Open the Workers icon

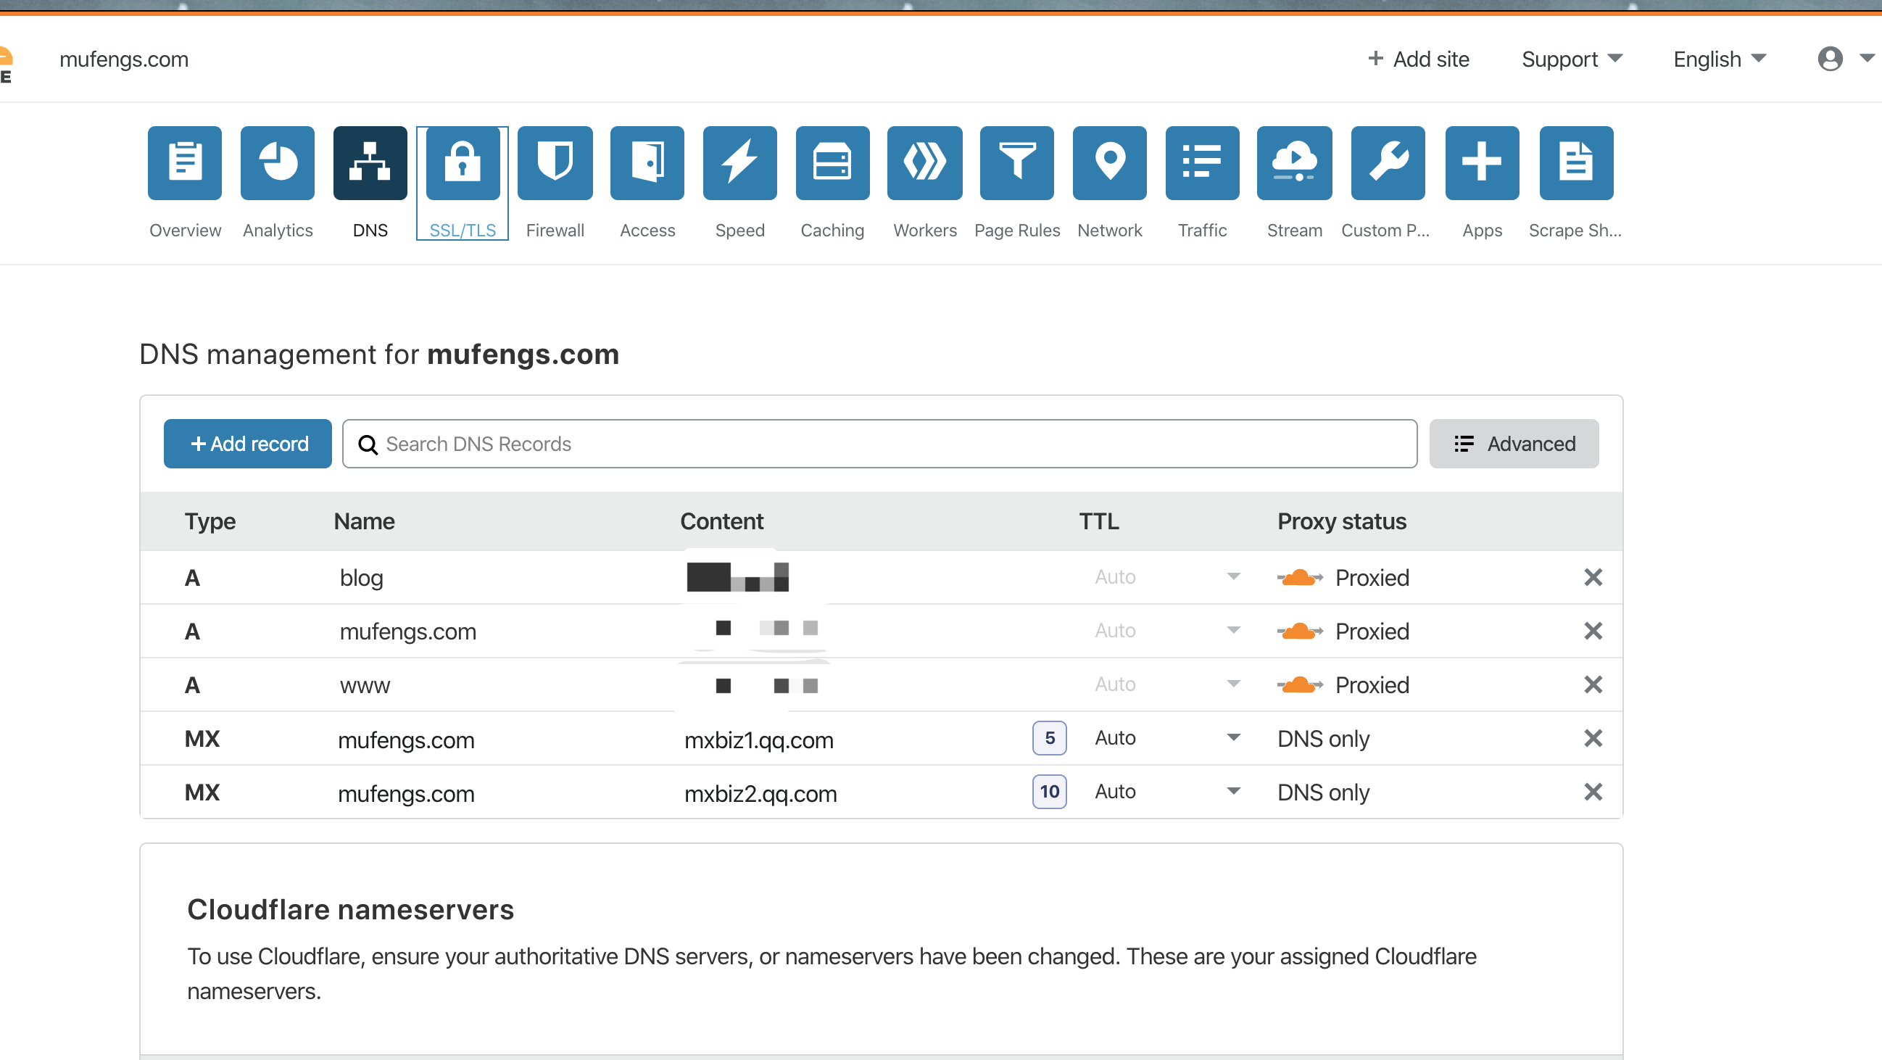924,162
